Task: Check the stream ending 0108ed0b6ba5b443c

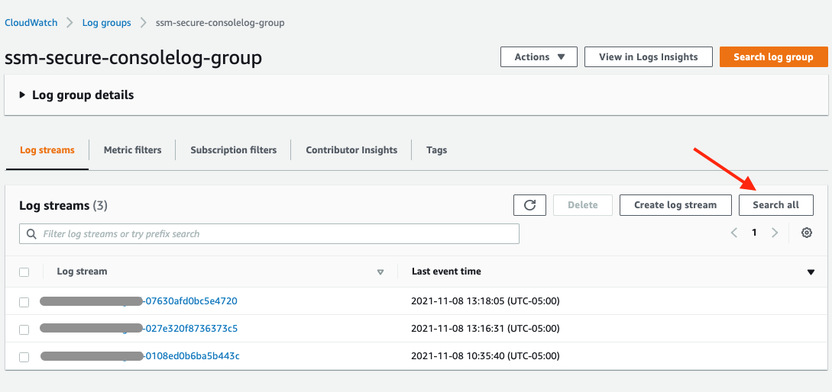Action: (24, 357)
